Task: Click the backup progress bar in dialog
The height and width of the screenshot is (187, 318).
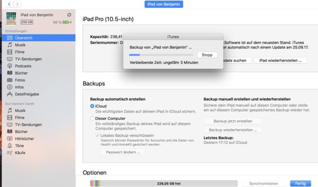Action: click(161, 55)
